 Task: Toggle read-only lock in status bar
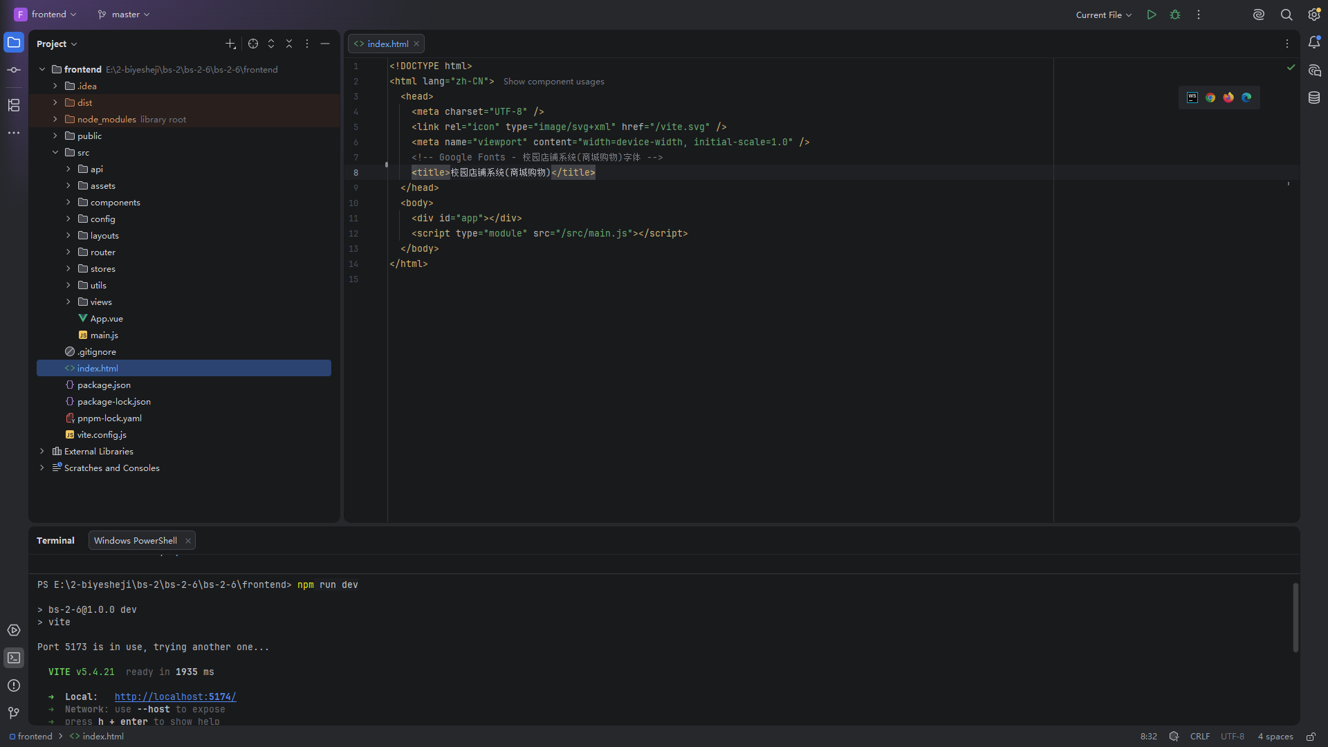1311,737
